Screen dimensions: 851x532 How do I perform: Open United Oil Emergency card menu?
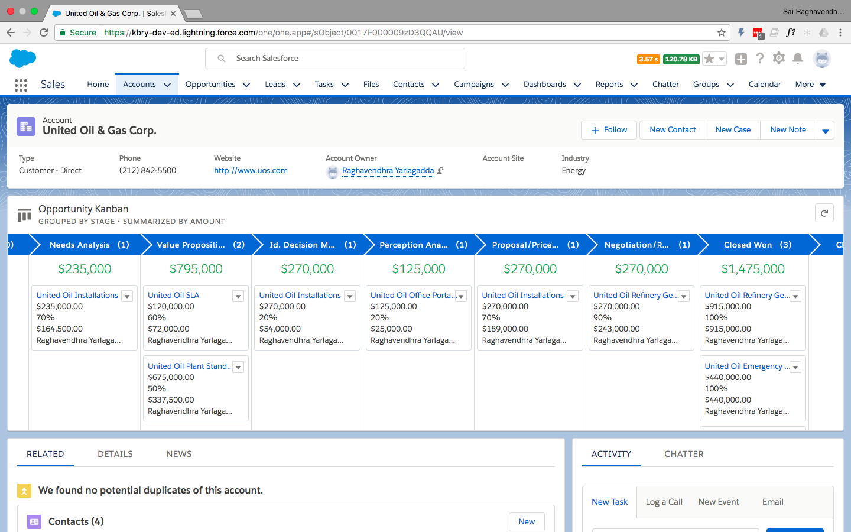click(x=795, y=368)
